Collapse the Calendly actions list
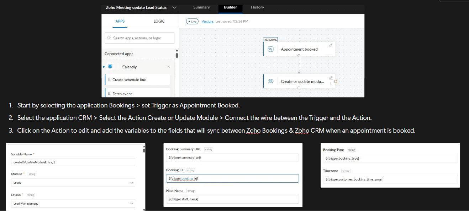469x211 pixels. pyautogui.click(x=168, y=67)
